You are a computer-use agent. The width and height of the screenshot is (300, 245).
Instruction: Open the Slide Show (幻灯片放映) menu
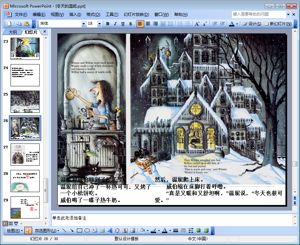click(136, 15)
